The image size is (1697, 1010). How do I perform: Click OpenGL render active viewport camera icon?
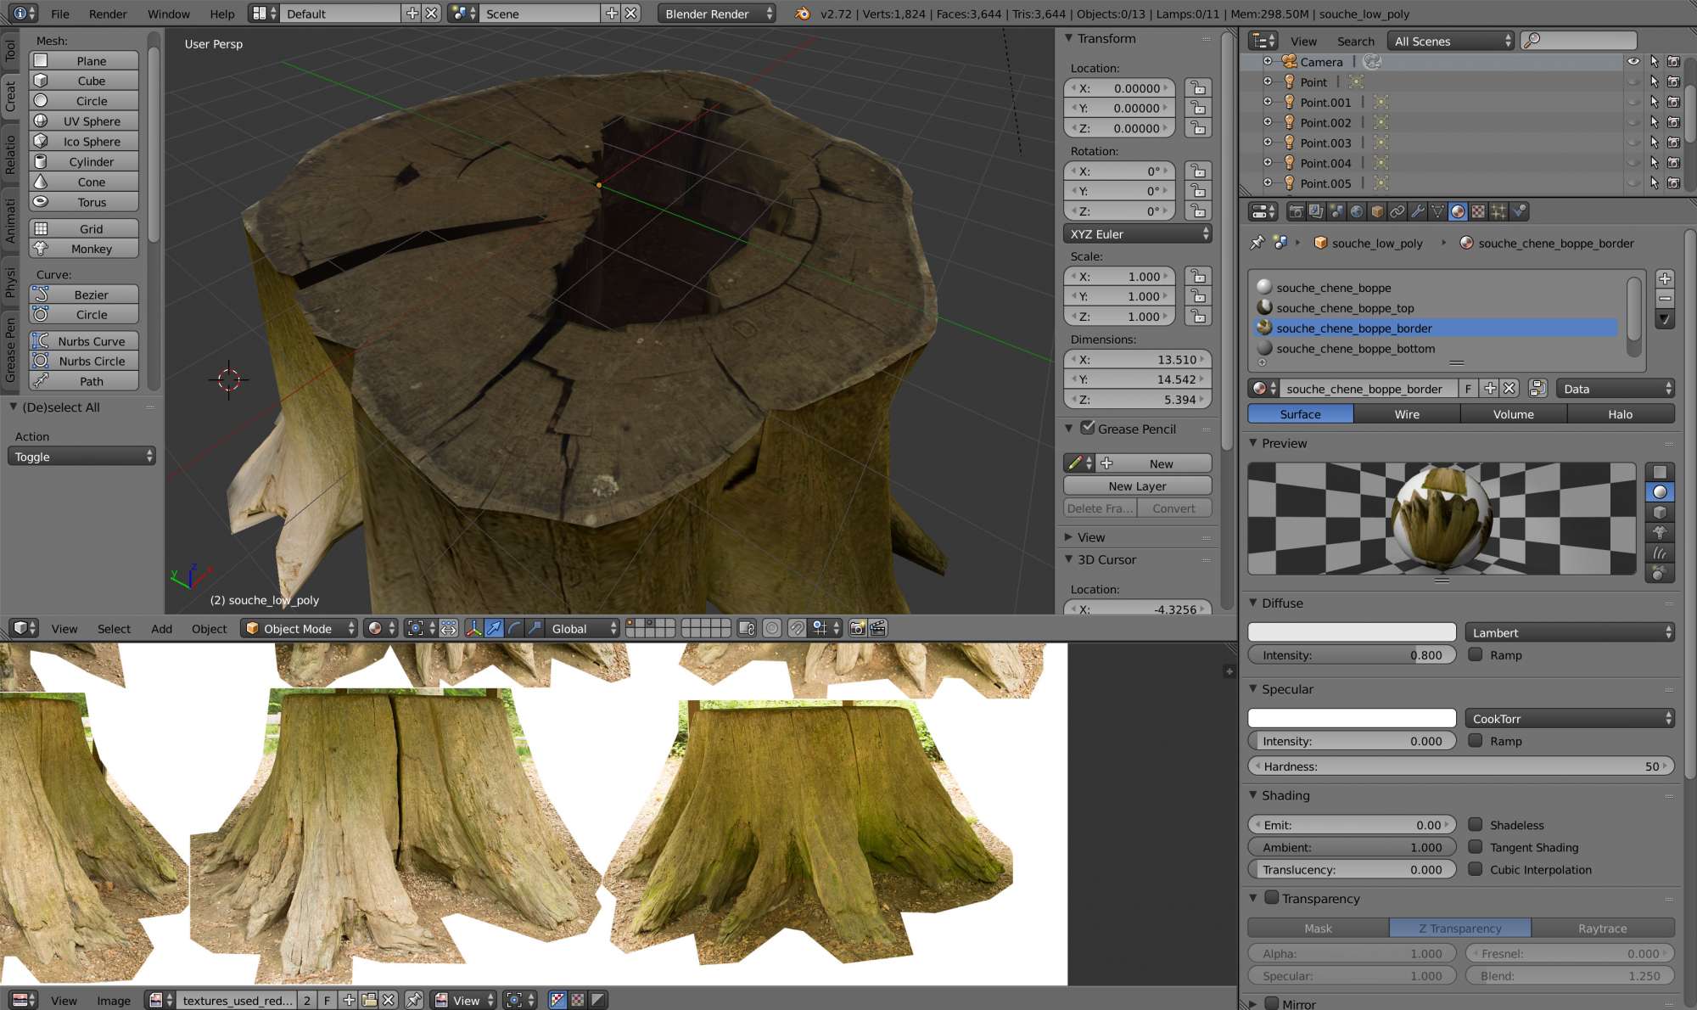click(858, 628)
